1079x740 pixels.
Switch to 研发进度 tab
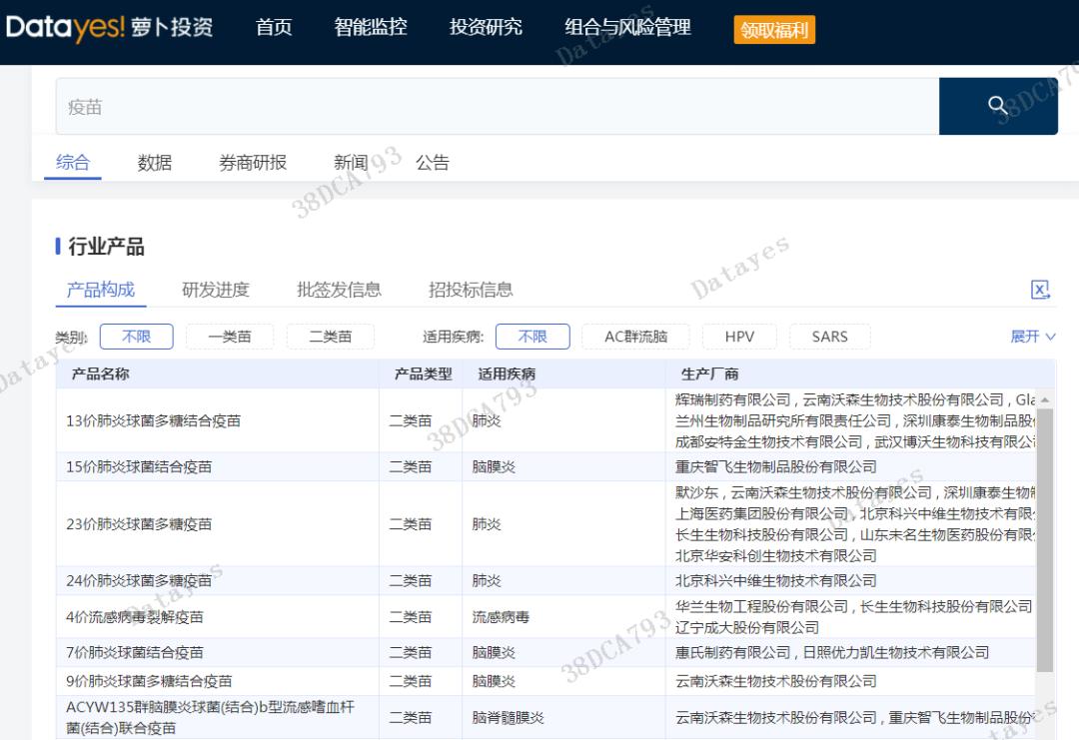tap(216, 290)
